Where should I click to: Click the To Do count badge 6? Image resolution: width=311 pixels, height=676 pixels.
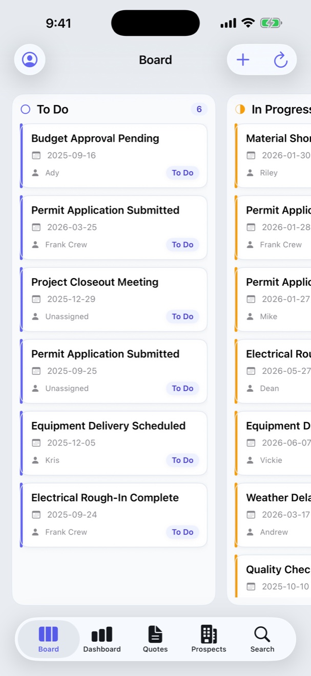pos(199,109)
